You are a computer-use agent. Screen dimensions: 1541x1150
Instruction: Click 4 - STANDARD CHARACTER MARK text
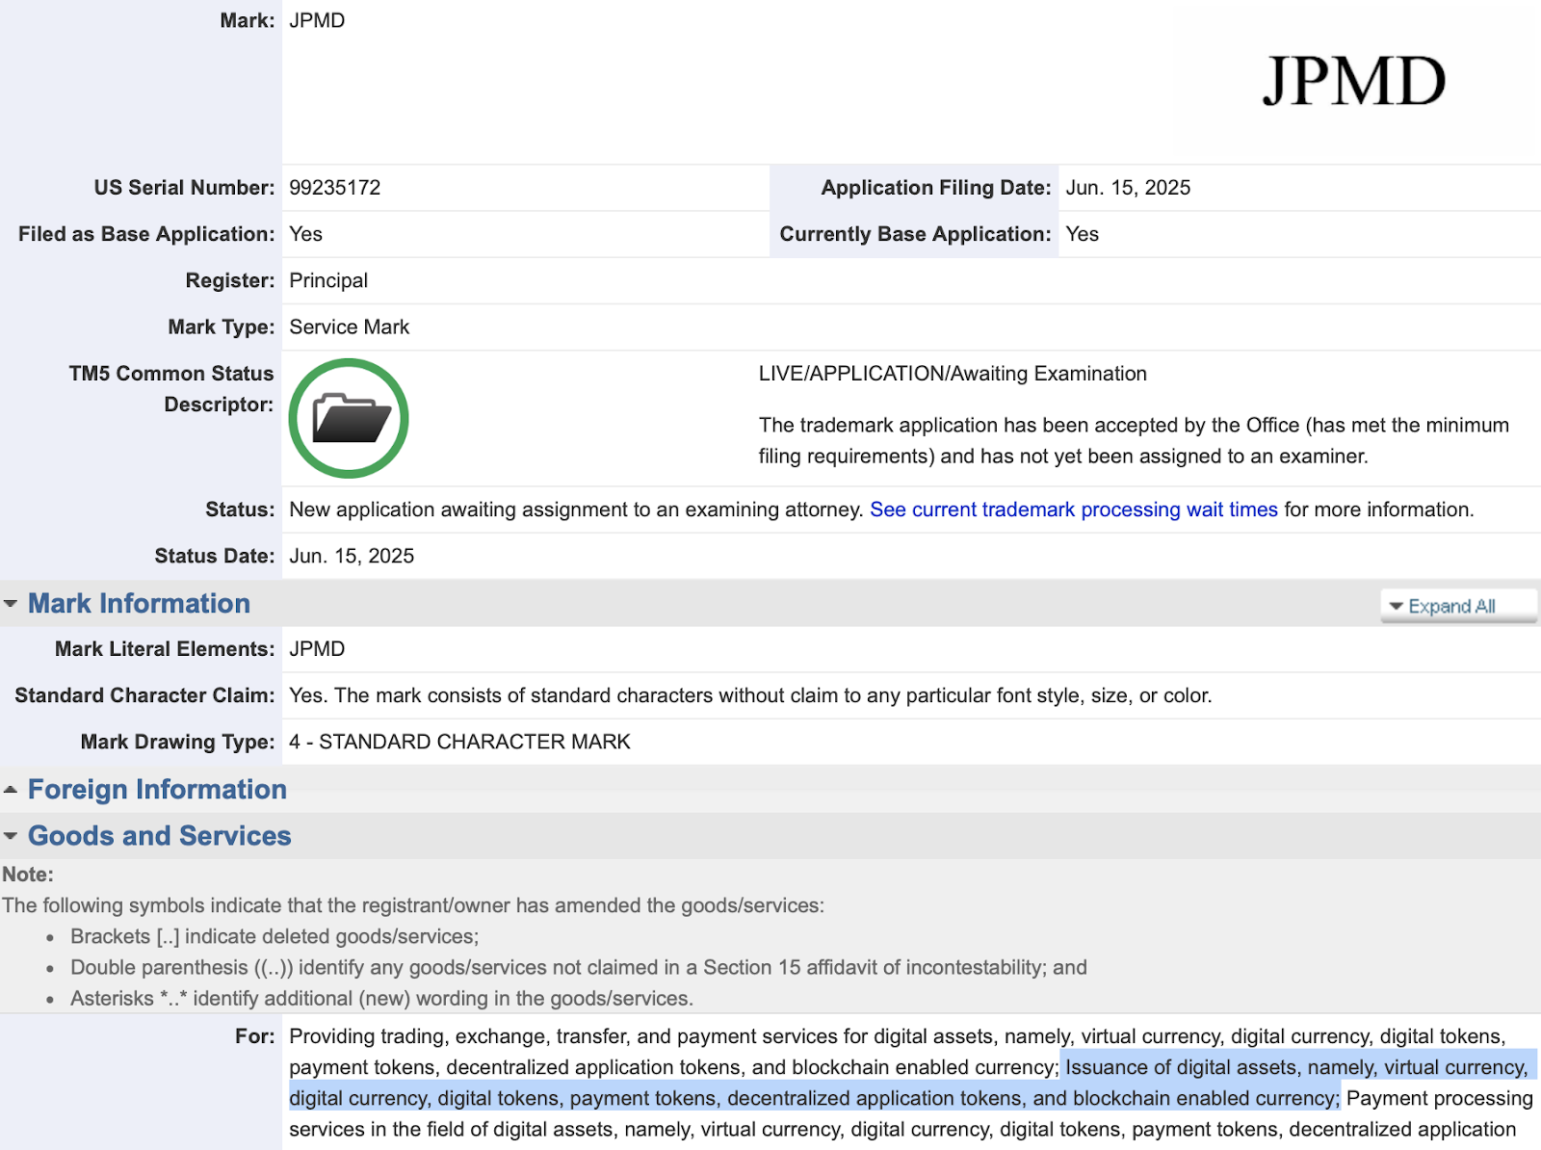point(459,742)
